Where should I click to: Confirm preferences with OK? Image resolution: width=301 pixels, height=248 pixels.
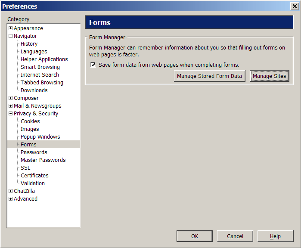click(195, 236)
